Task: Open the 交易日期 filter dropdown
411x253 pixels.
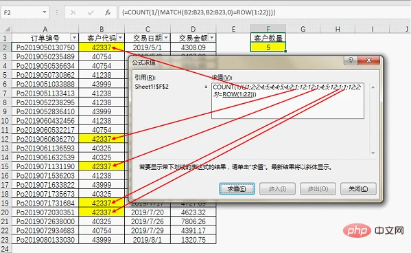Action: [166, 38]
